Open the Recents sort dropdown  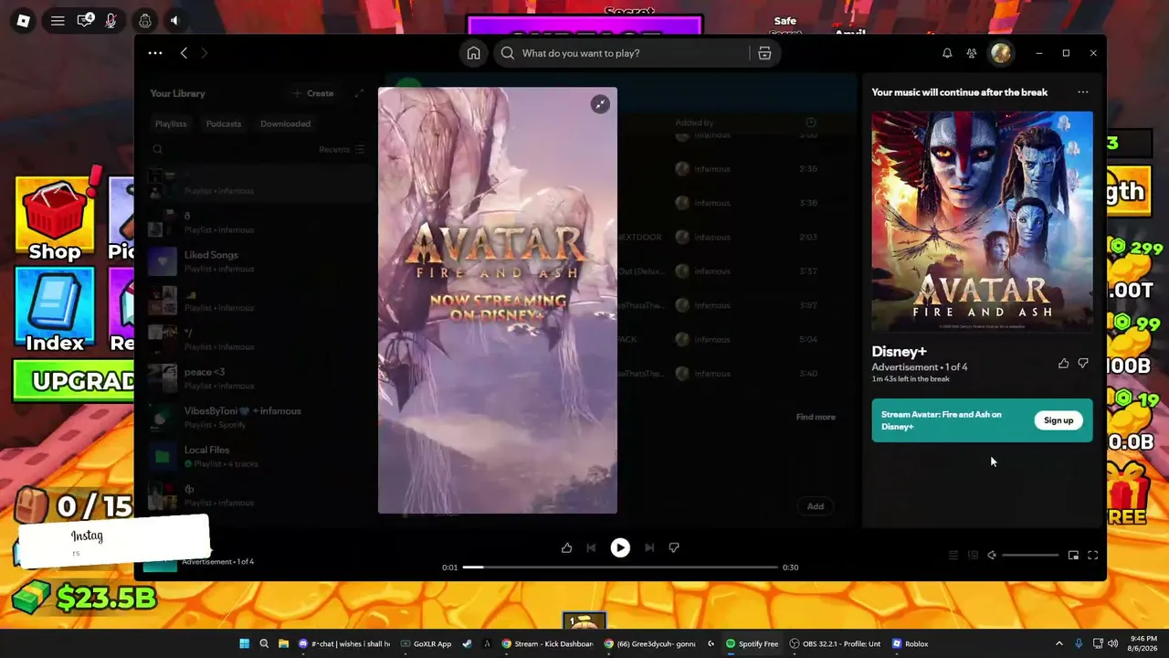pos(342,149)
